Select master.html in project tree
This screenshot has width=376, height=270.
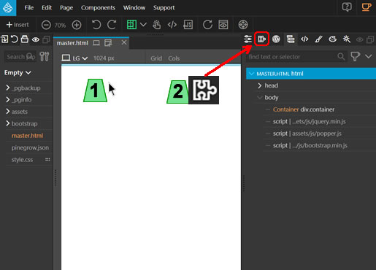pos(27,136)
